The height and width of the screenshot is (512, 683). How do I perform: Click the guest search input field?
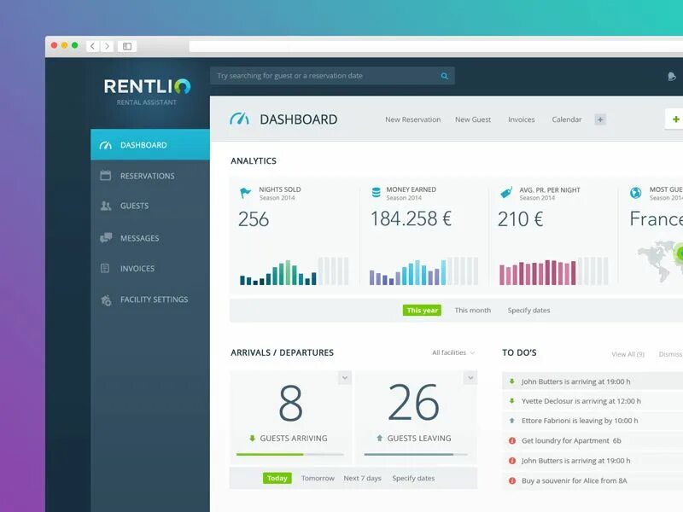pyautogui.click(x=332, y=76)
